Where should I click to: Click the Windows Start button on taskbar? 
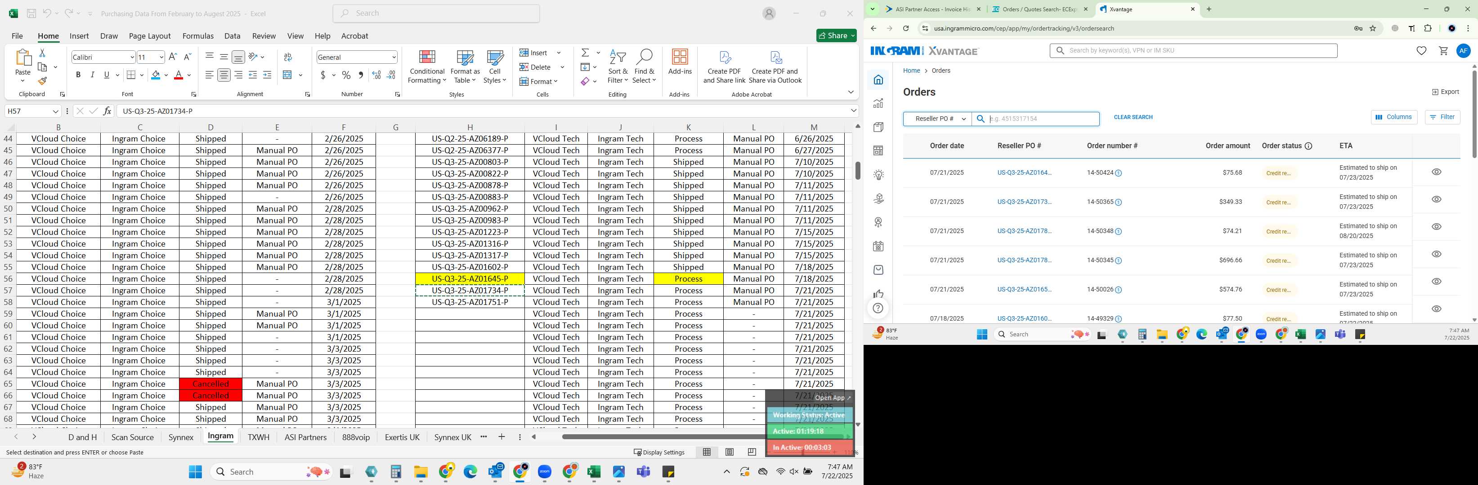(195, 472)
